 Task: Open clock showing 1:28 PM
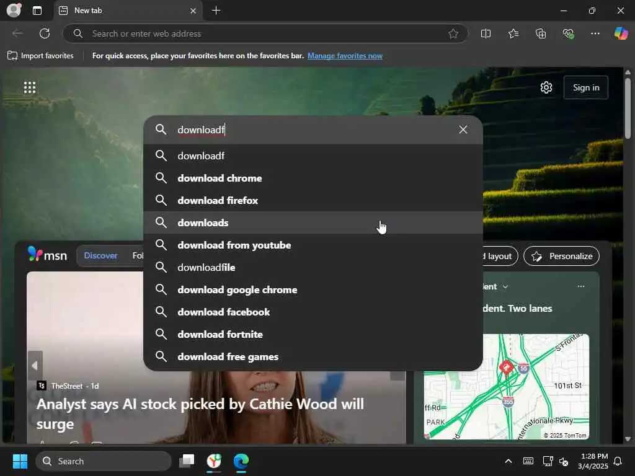[x=593, y=461]
